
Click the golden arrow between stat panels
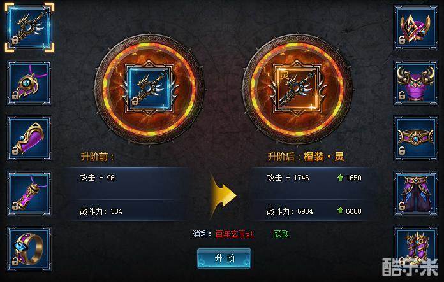click(x=223, y=195)
